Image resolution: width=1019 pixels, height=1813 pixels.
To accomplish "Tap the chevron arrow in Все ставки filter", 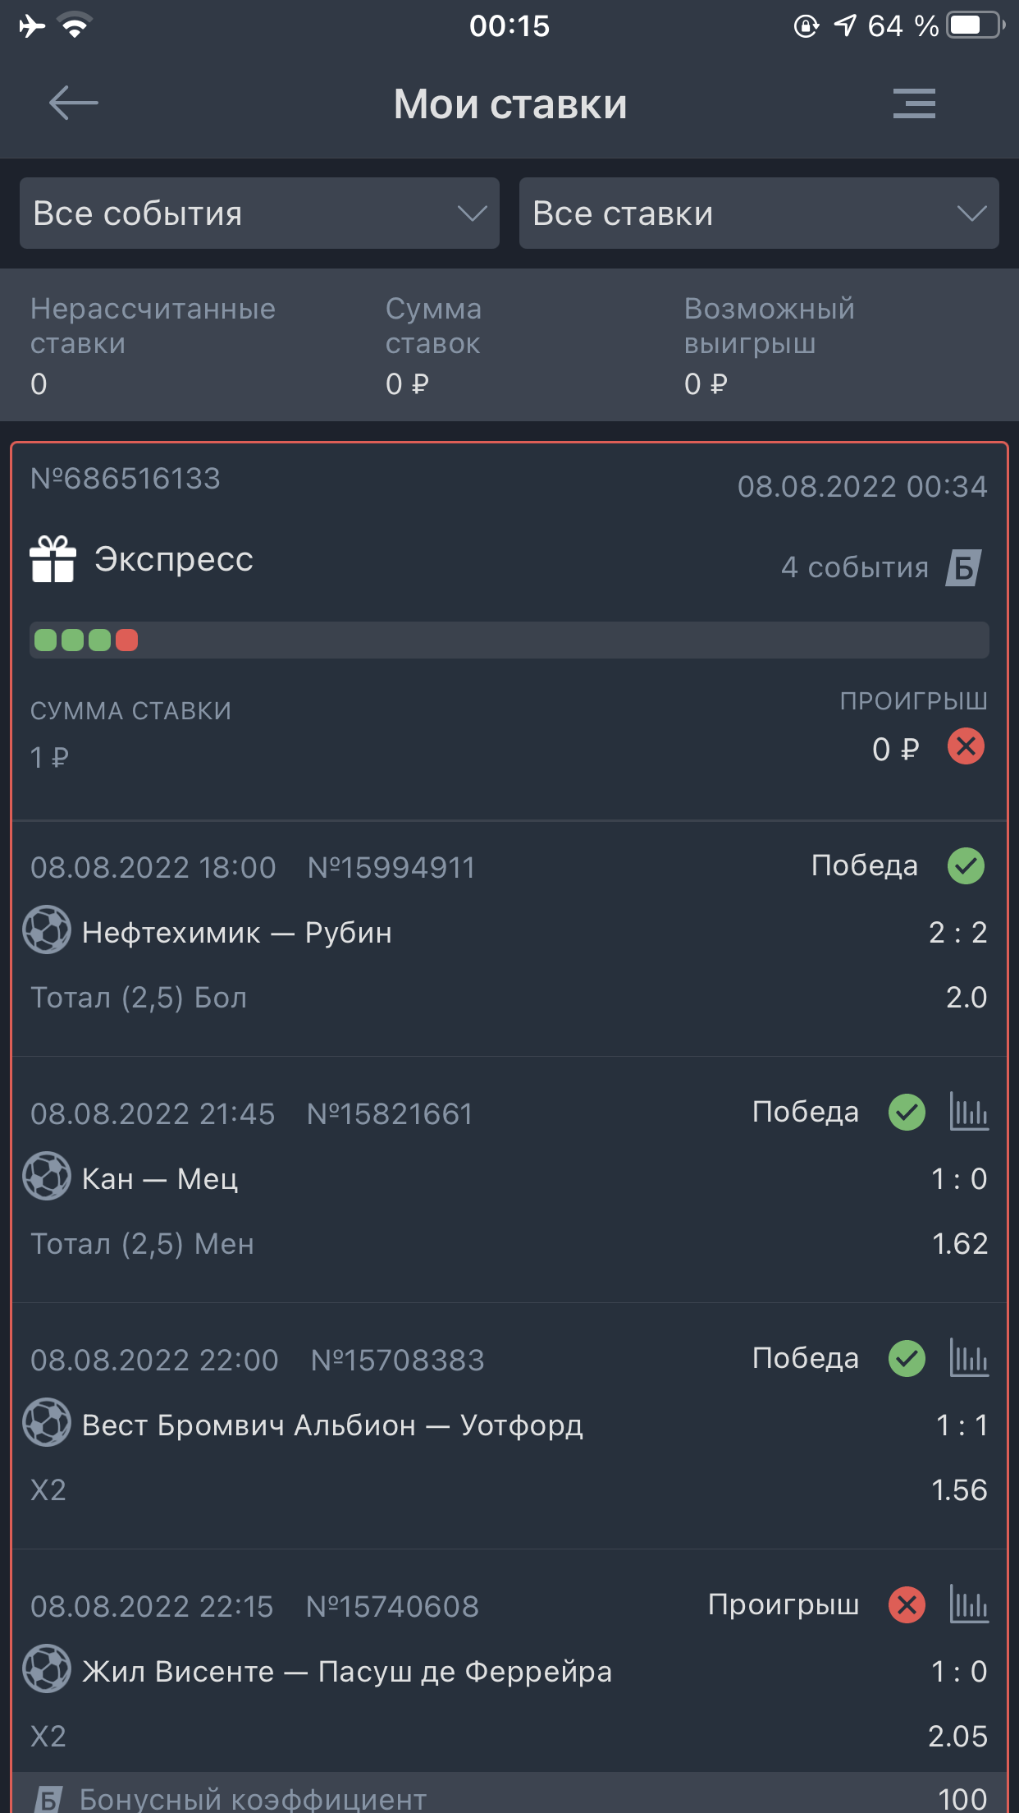I will tap(971, 214).
